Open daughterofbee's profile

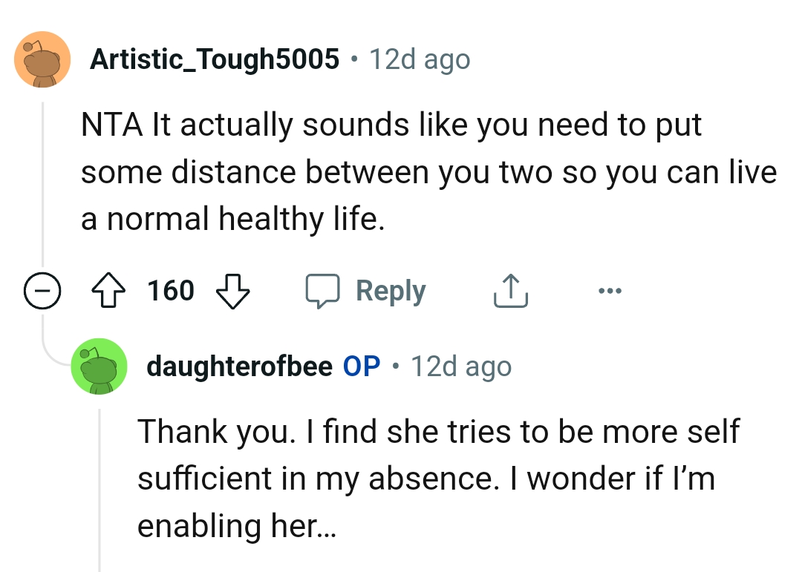point(239,366)
